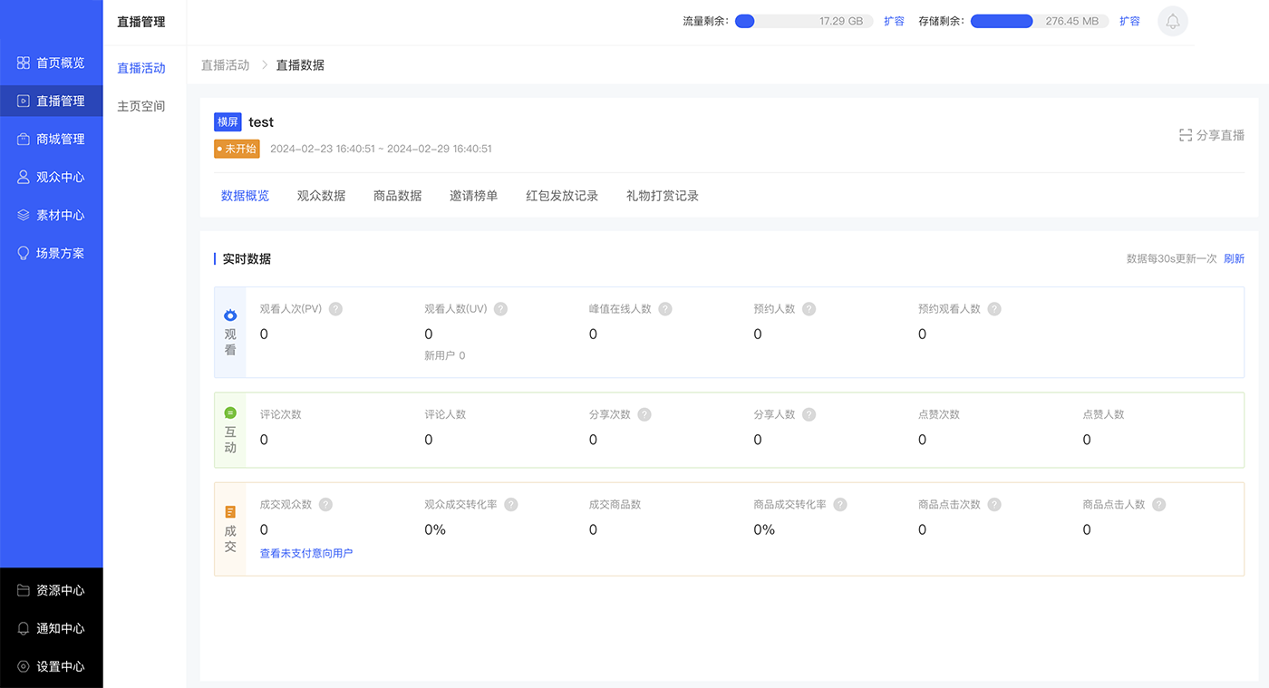Viewport: 1269px width, 688px height.
Task: Click the 存储剩余 storage progress bar
Action: pyautogui.click(x=1039, y=21)
